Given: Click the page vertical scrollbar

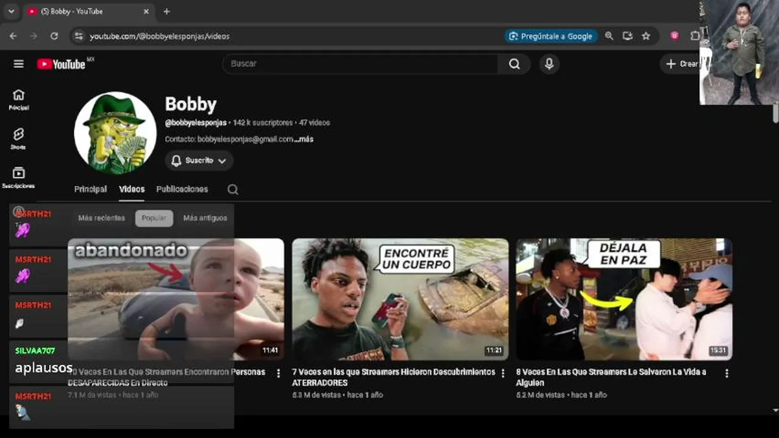Looking at the screenshot, I should 775,114.
